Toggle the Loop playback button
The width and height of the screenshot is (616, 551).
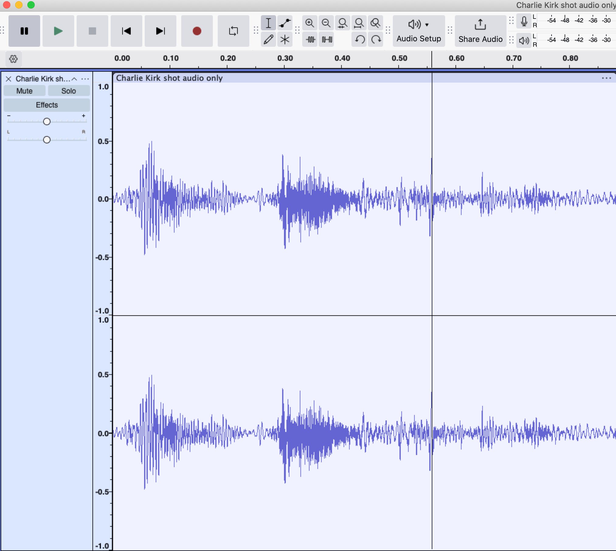pos(233,31)
